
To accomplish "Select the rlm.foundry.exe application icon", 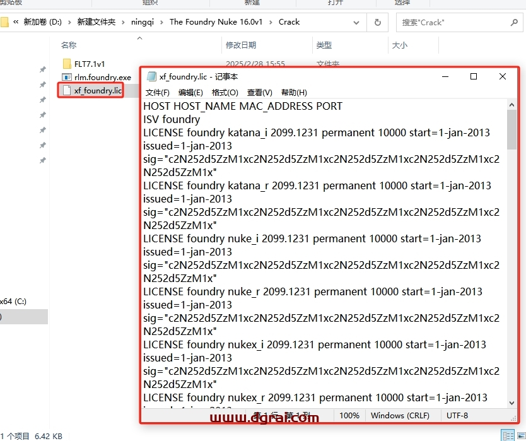I will click(x=67, y=77).
